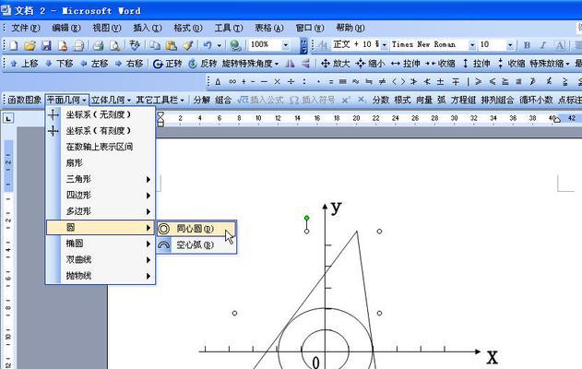Click the first-line indent marker on ruler
Image resolution: width=582 pixels, height=369 pixels.
160,114
